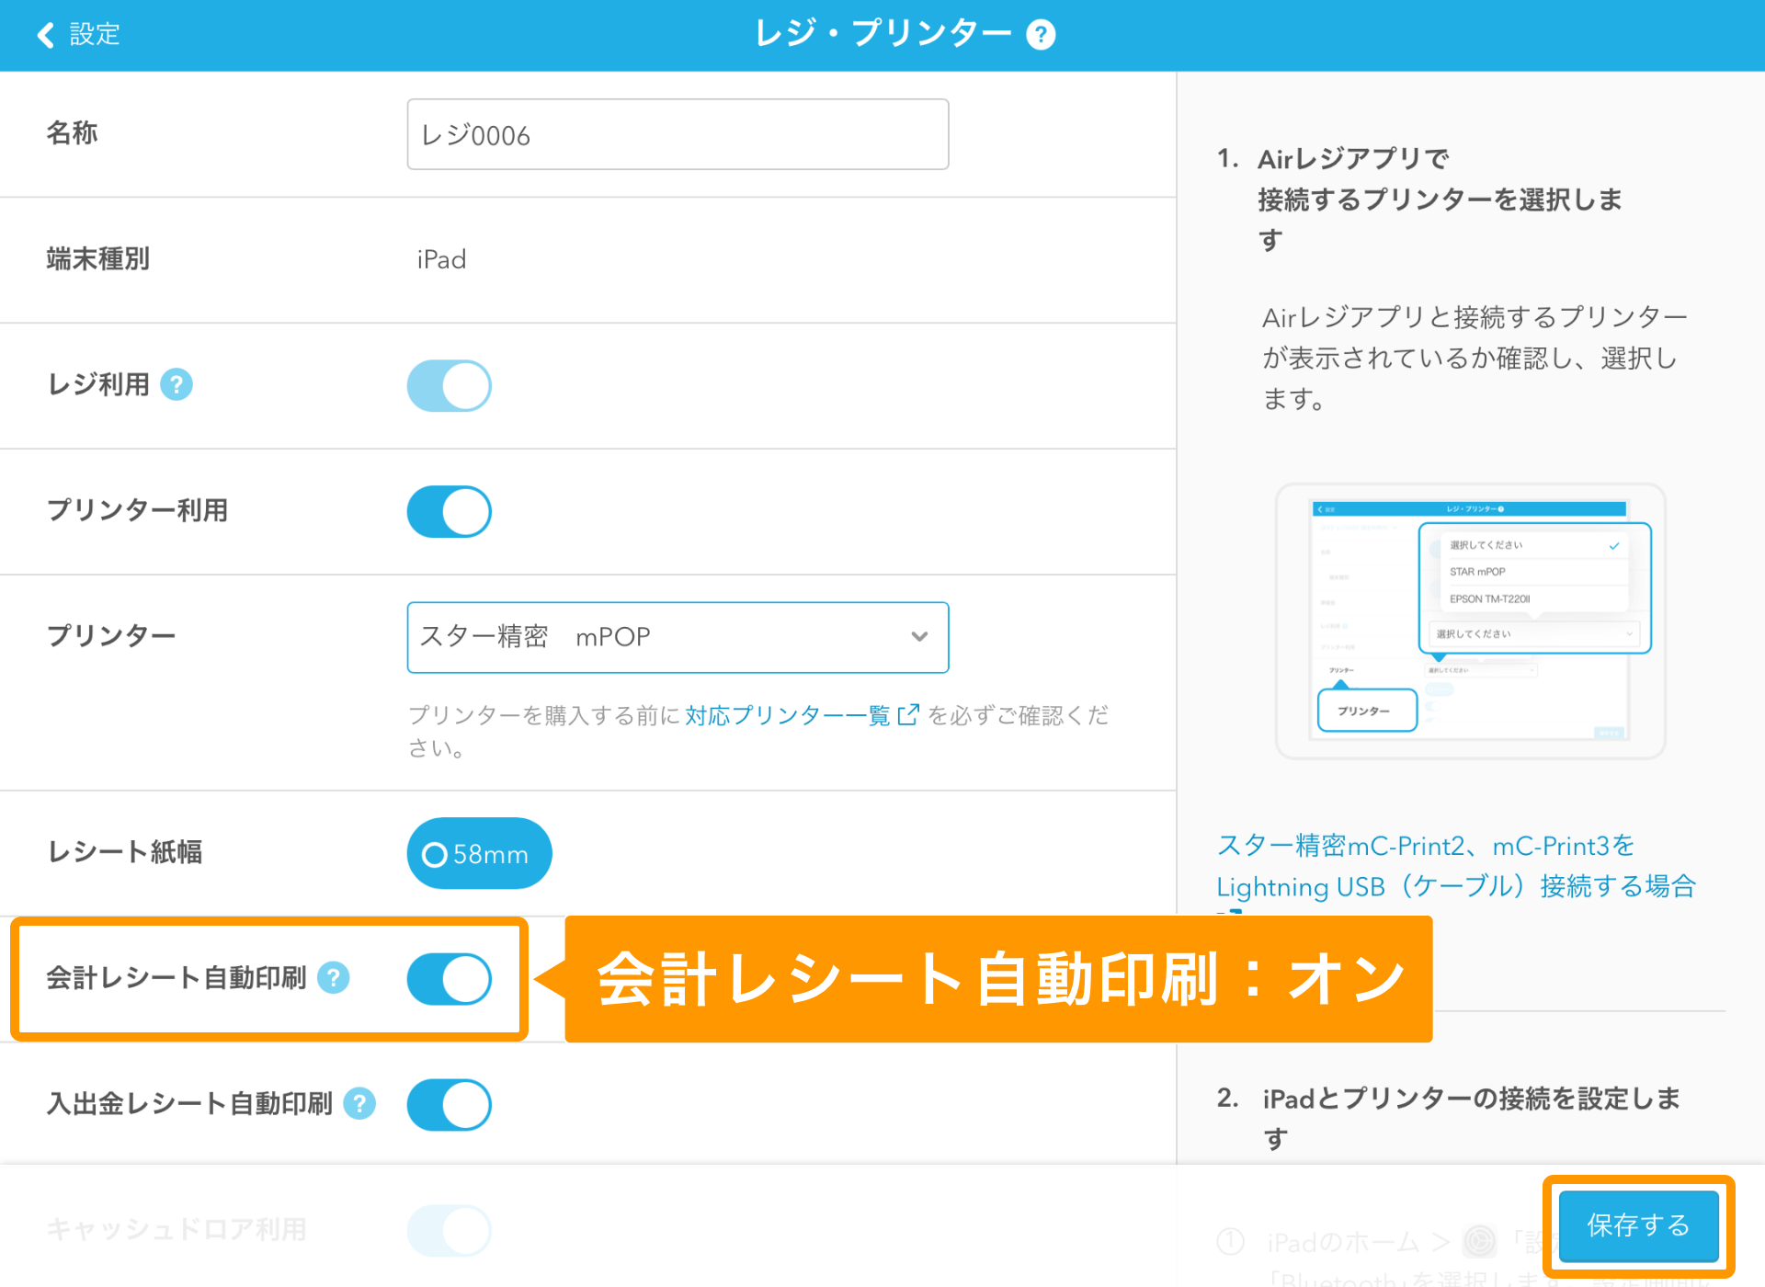Viewport: 1765px width, 1287px height.
Task: Expand the 選択してください dropdown in the tutorial image
Action: tap(1533, 633)
